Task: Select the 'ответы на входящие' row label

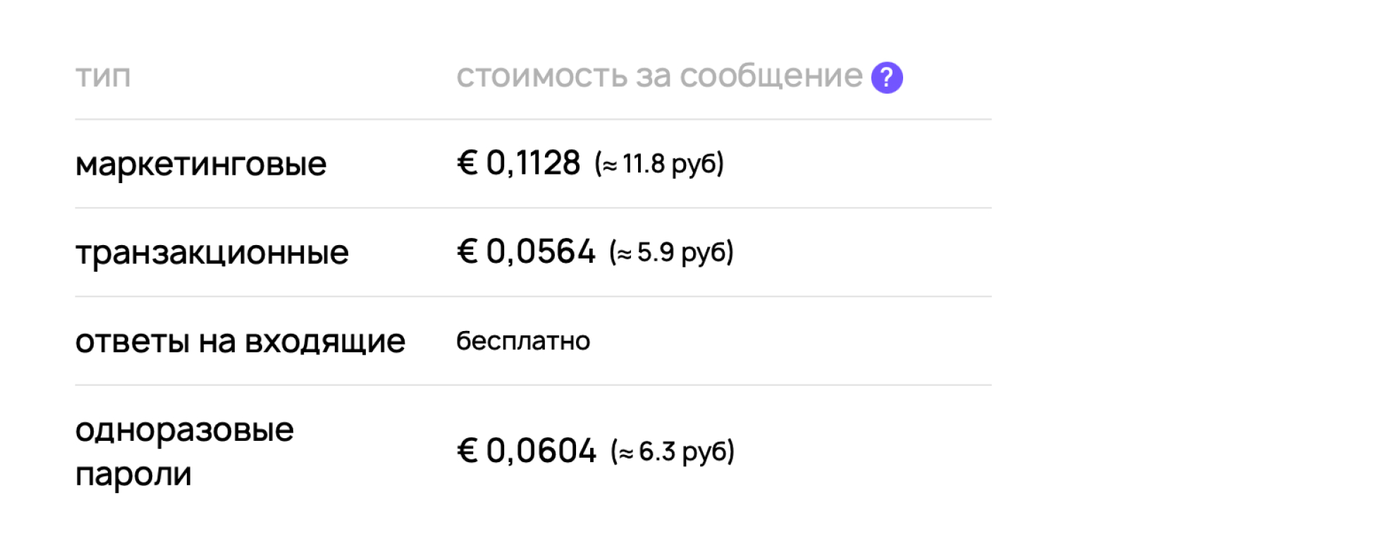Action: click(240, 342)
